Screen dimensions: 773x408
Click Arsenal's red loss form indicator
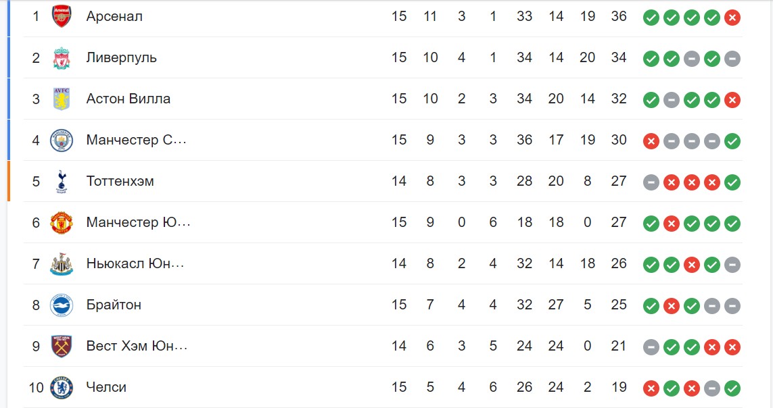point(732,18)
